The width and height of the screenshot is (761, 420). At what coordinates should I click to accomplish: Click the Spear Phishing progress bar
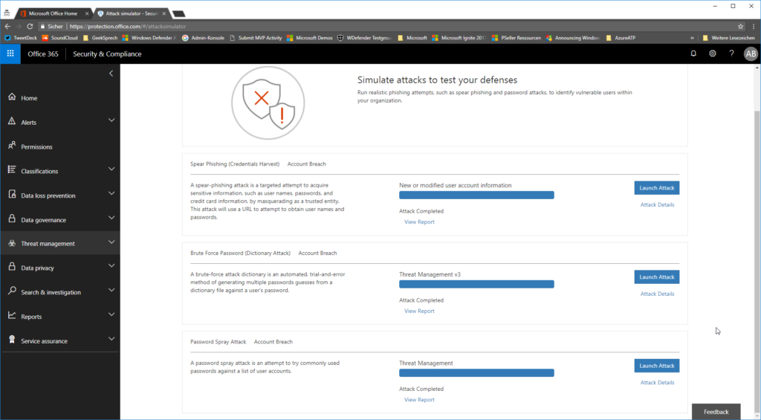476,196
